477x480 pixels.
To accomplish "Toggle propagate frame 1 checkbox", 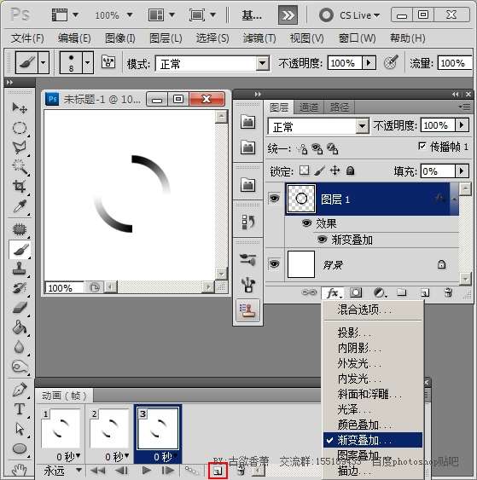I will [422, 147].
